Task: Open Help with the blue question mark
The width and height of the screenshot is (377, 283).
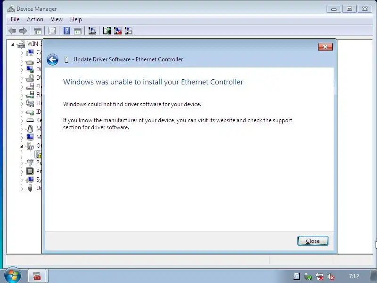Action: pos(66,31)
